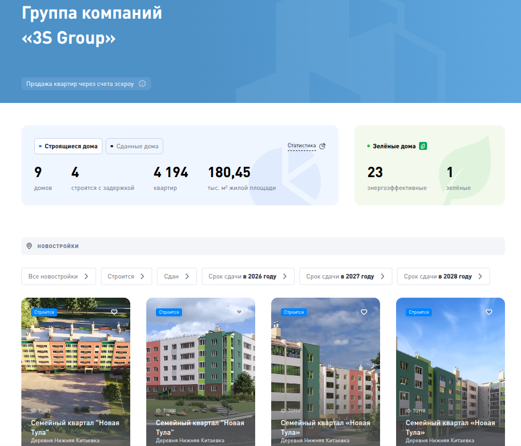Click the Зелёные дома heading
This screenshot has height=446, width=521.
click(394, 146)
